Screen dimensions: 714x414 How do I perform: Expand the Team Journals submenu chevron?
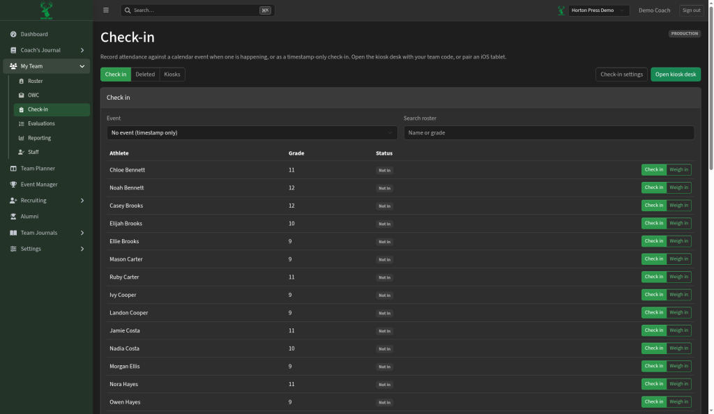[82, 233]
